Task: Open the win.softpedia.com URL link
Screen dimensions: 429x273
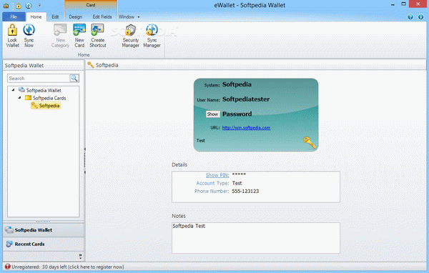Action: (246, 128)
